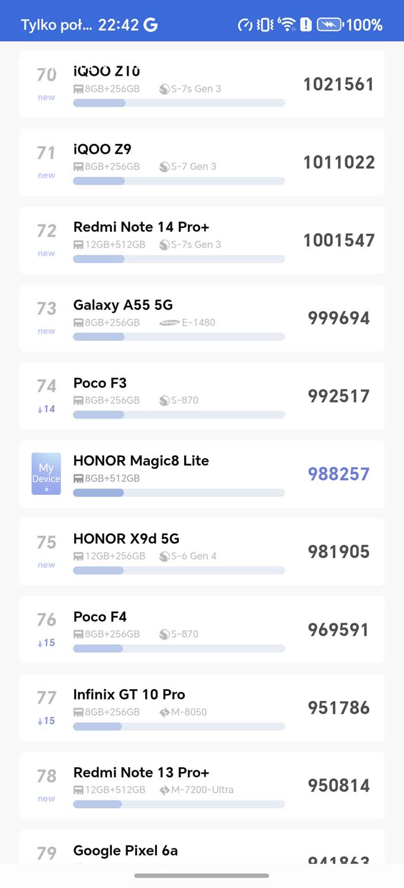Tap the RAM storage icon under Poco F3
404x888 pixels.
[78, 401]
